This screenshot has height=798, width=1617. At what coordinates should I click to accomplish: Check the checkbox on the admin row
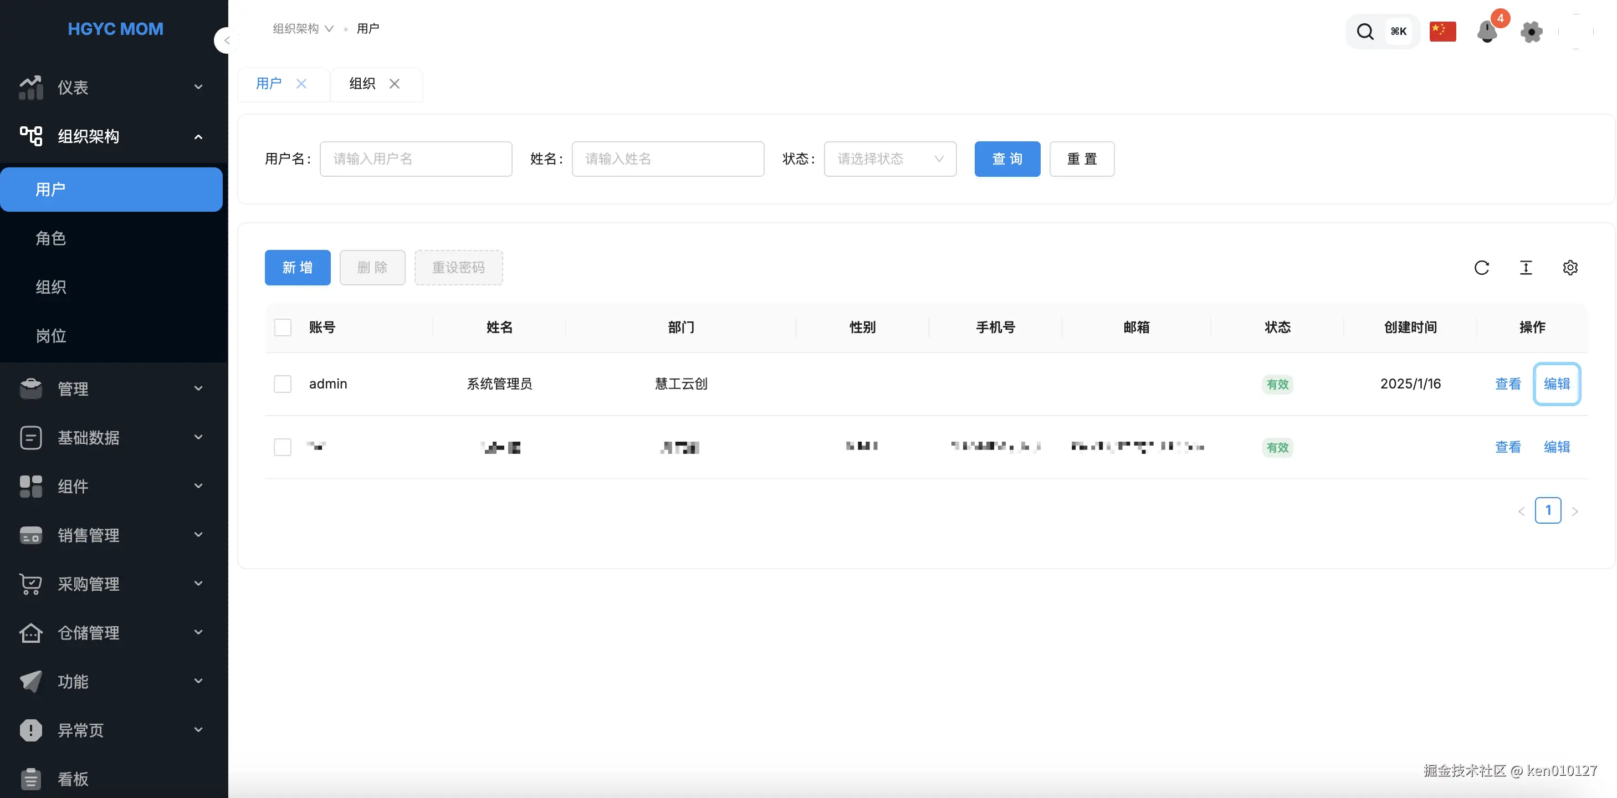coord(283,383)
